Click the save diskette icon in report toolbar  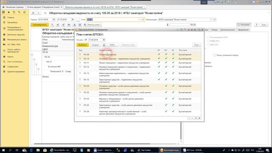(80, 25)
